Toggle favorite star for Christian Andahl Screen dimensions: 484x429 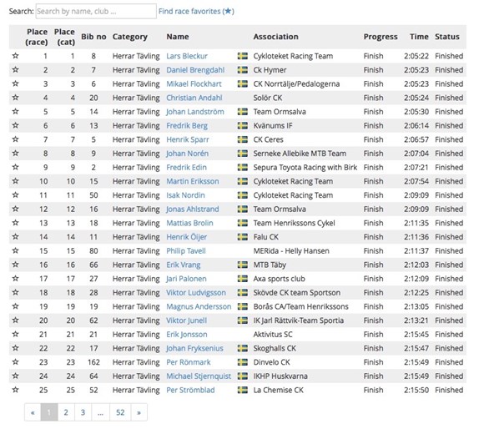[15, 98]
